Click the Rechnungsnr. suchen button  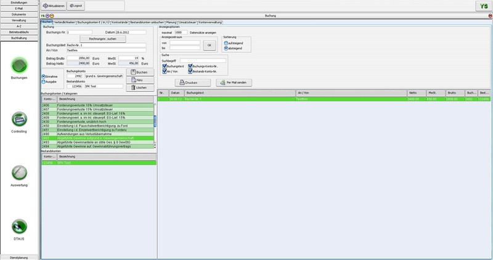103,39
